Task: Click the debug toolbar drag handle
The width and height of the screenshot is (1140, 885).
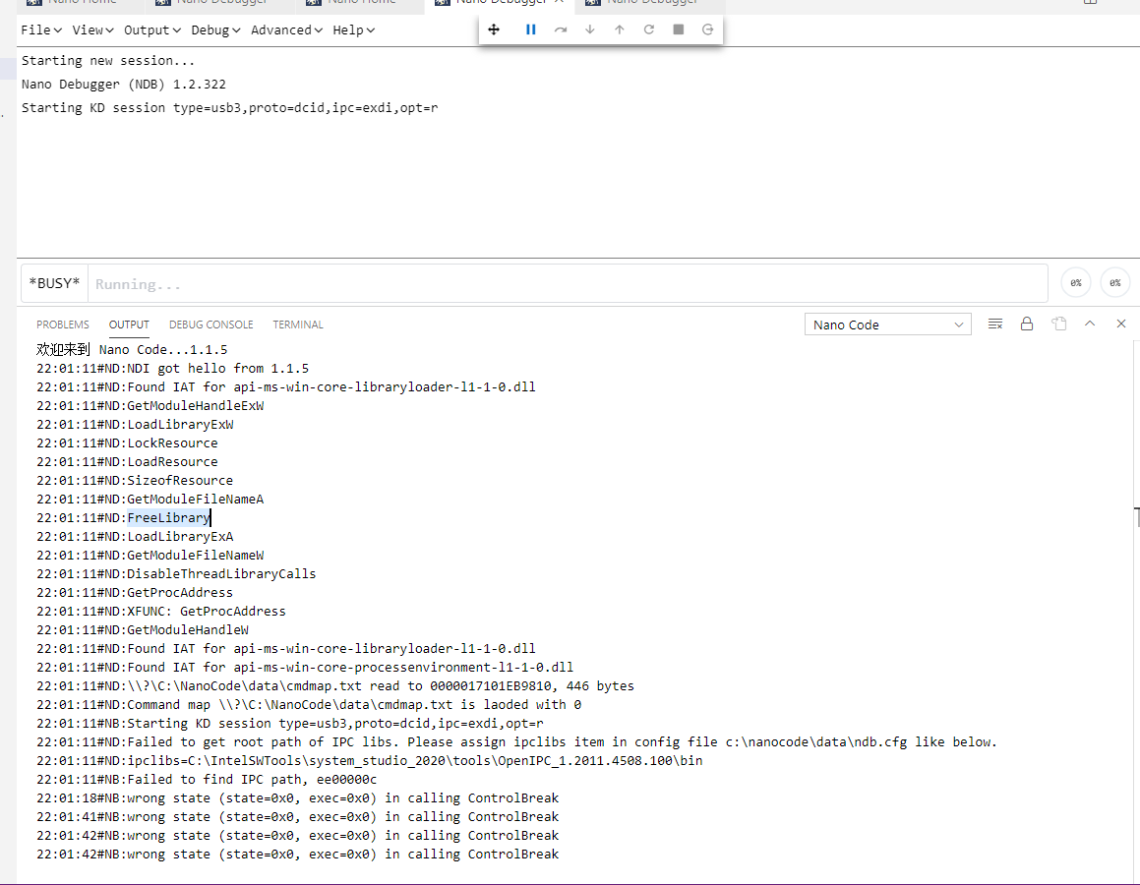Action: tap(494, 29)
